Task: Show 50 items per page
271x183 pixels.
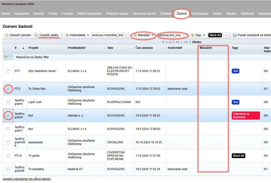Action: click(x=178, y=42)
